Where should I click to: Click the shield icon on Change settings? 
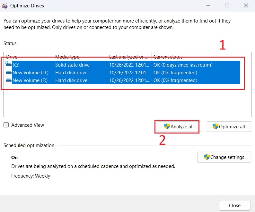coord(207,157)
